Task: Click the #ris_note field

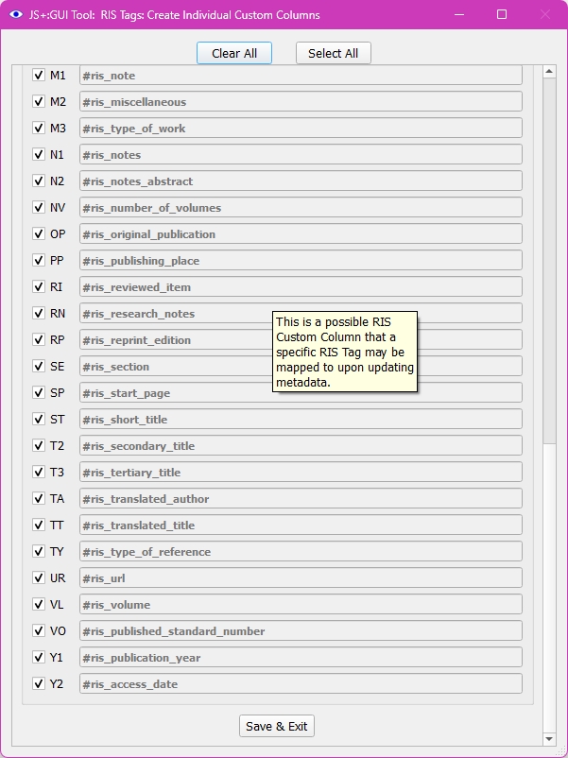Action: click(301, 75)
